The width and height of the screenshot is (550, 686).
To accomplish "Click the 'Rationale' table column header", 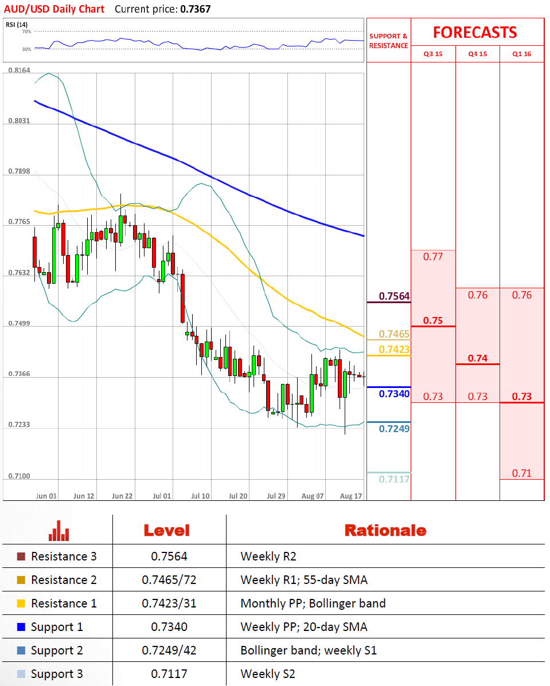I will click(385, 531).
